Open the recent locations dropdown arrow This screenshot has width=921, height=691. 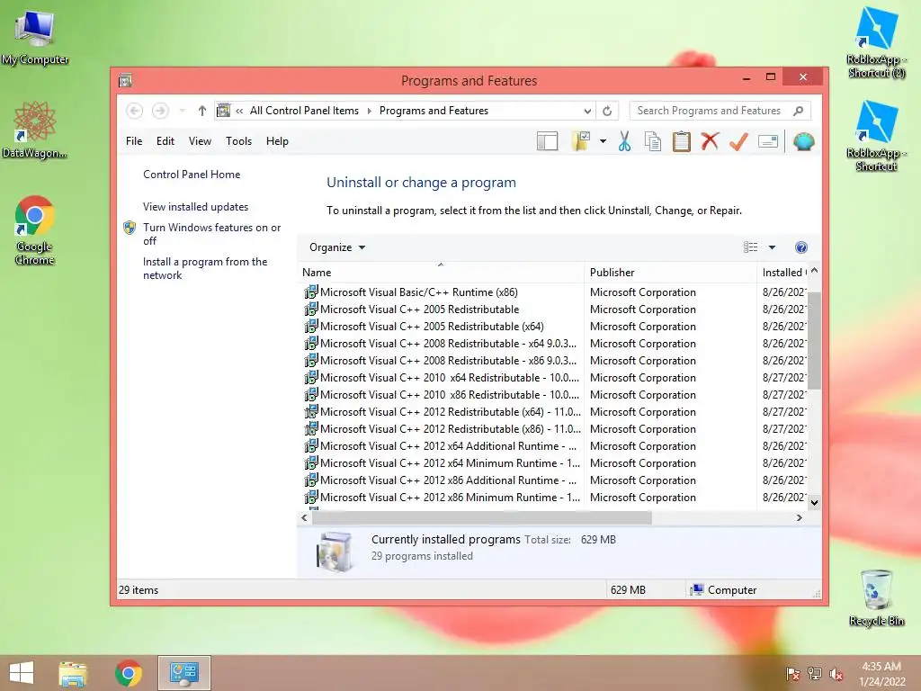point(182,111)
